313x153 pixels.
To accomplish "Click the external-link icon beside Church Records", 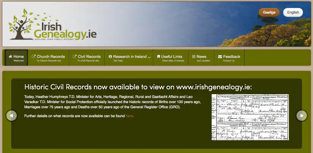I will (x=34, y=57).
